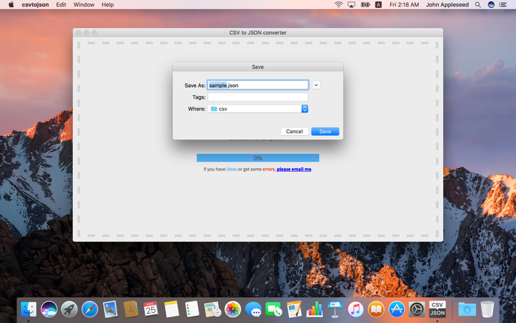Screen dimensions: 516x323
Task: Click Cancel in the Save dialog
Action: [295, 132]
